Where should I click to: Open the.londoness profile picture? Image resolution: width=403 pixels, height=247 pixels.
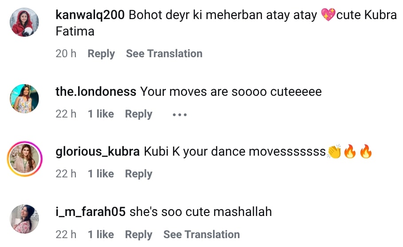click(24, 99)
